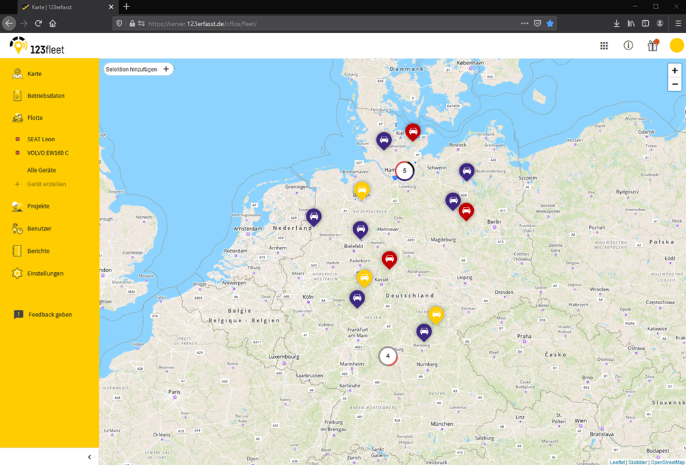
Task: Click the Firefox bookmark star icon
Action: pos(550,23)
